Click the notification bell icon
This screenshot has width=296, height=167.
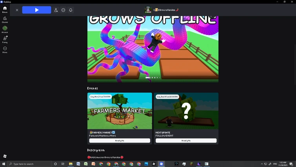pyautogui.click(x=71, y=10)
